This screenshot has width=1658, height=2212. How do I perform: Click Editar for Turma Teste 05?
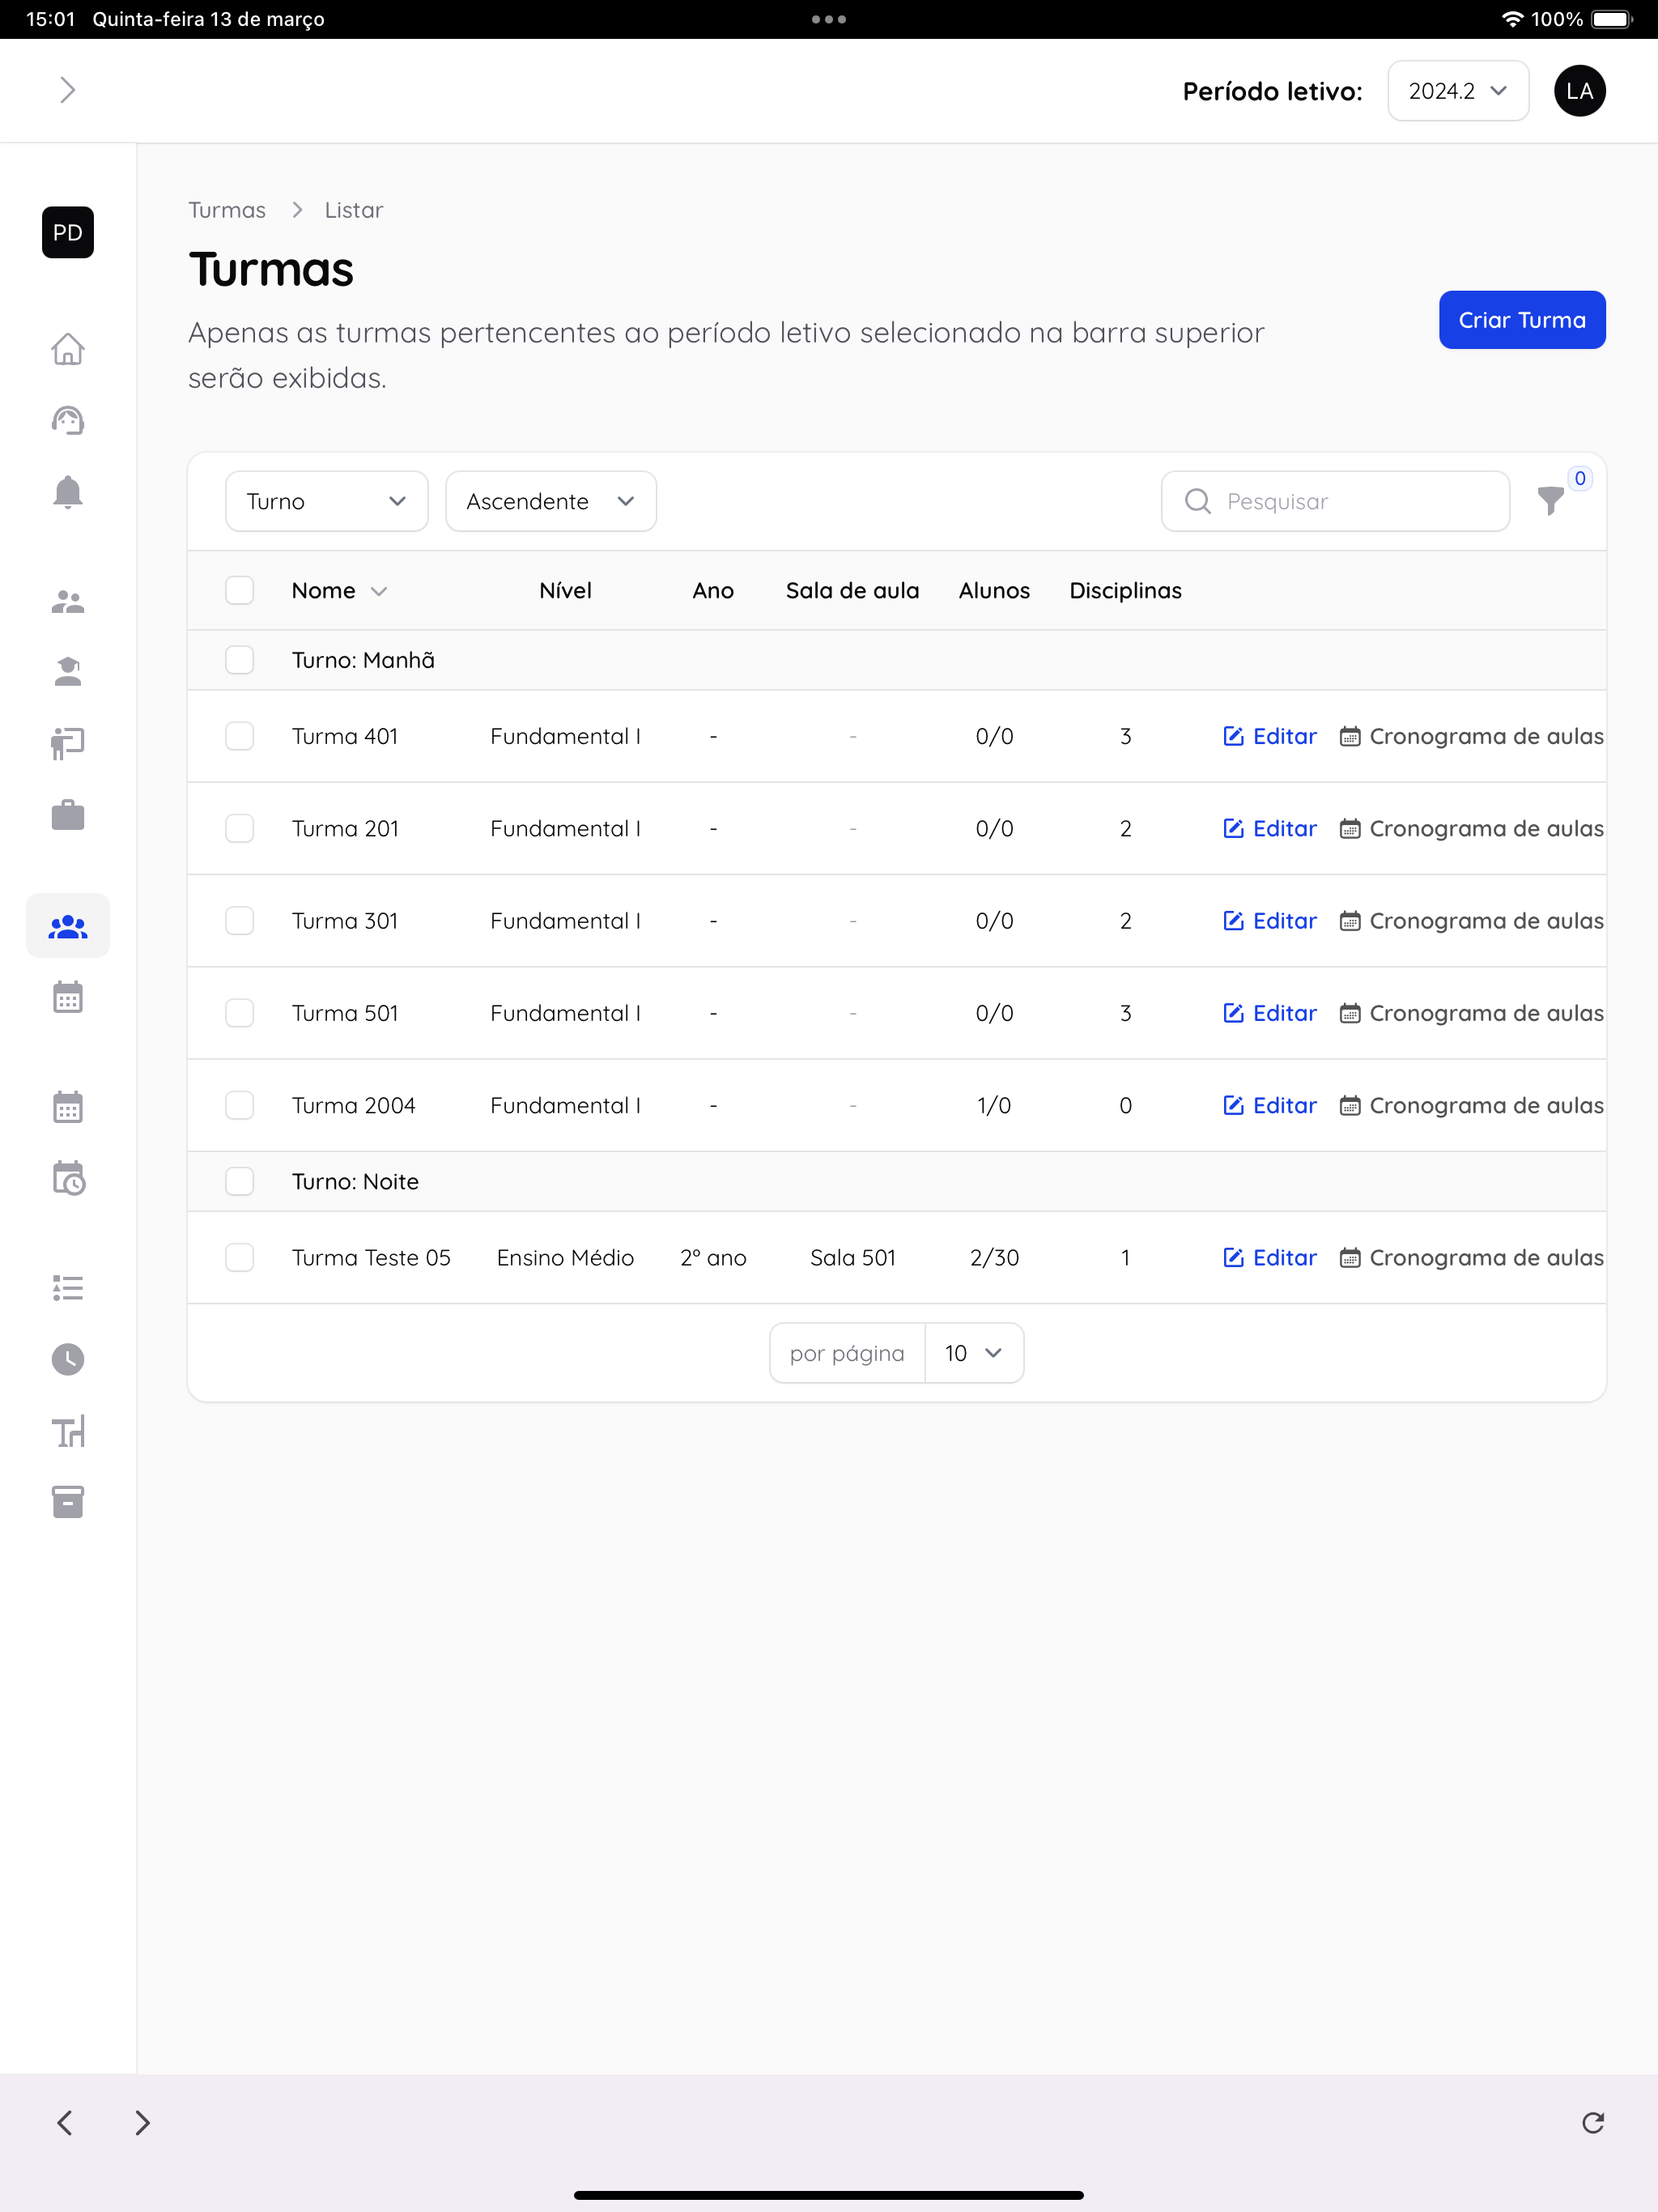[x=1269, y=1257]
